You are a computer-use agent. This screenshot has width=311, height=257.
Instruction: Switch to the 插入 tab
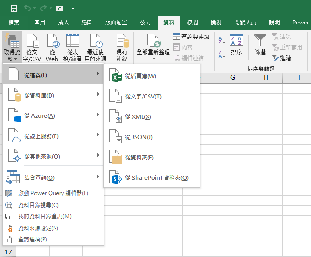coord(63,23)
